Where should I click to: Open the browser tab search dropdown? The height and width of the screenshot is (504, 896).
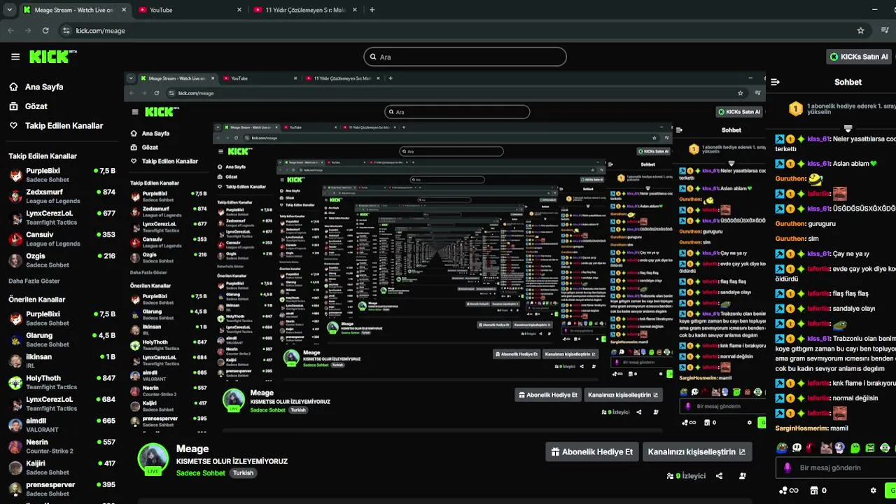9,10
